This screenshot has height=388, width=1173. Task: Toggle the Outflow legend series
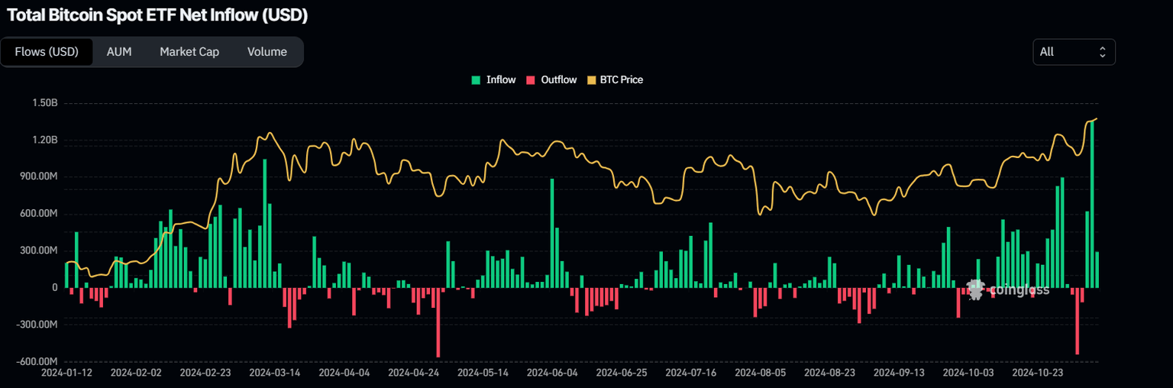551,79
